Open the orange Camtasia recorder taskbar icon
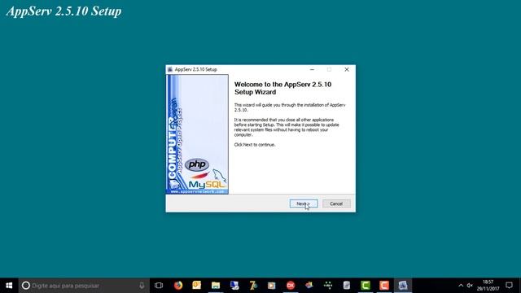Viewport: 521px width, 293px height. pos(384,286)
